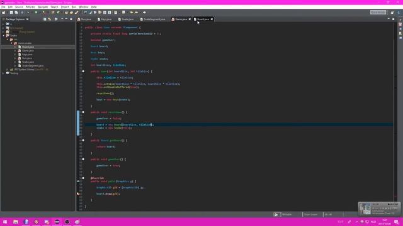Maximize the Package Explorer panel

(x=71, y=19)
